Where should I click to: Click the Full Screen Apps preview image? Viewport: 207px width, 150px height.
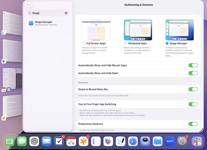(96, 30)
